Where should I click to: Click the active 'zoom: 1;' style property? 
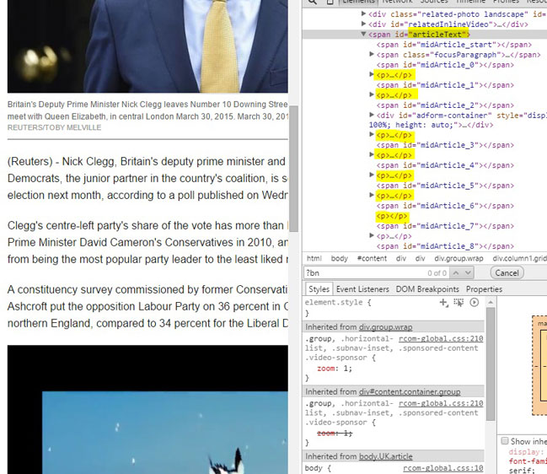[x=335, y=369]
